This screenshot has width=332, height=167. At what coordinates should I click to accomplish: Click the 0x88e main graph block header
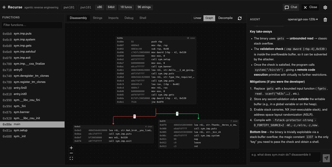coord(156,38)
